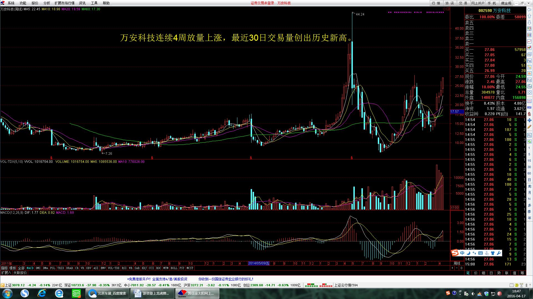Click the F10 company info icon
This screenshot has width=533, height=299.
tap(529, 61)
